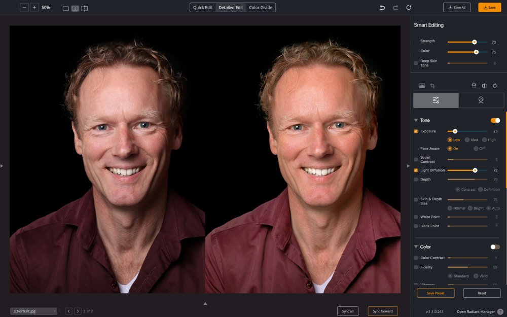Open the adjustment sliders tab

(x=436, y=100)
